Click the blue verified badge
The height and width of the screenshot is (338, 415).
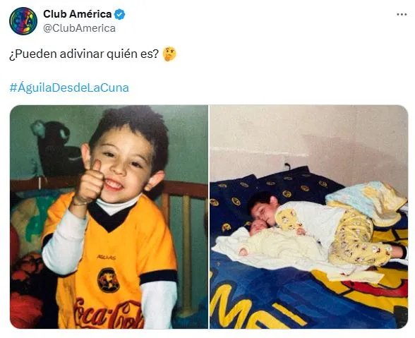[120, 14]
